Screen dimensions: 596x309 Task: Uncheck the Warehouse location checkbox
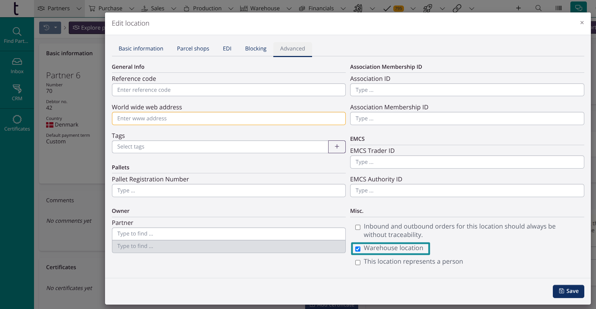point(358,249)
